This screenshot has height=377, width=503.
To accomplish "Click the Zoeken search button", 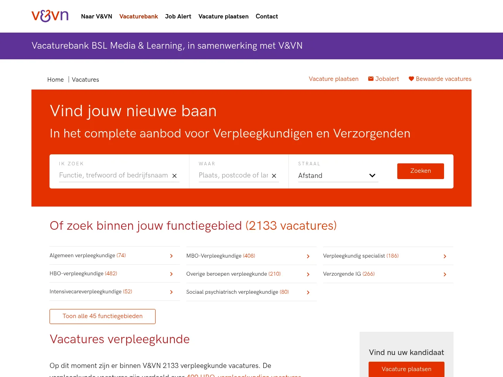I will tap(420, 171).
